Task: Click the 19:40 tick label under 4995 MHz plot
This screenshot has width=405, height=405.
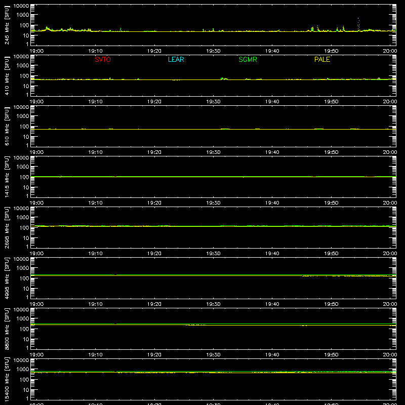Action: click(272, 304)
